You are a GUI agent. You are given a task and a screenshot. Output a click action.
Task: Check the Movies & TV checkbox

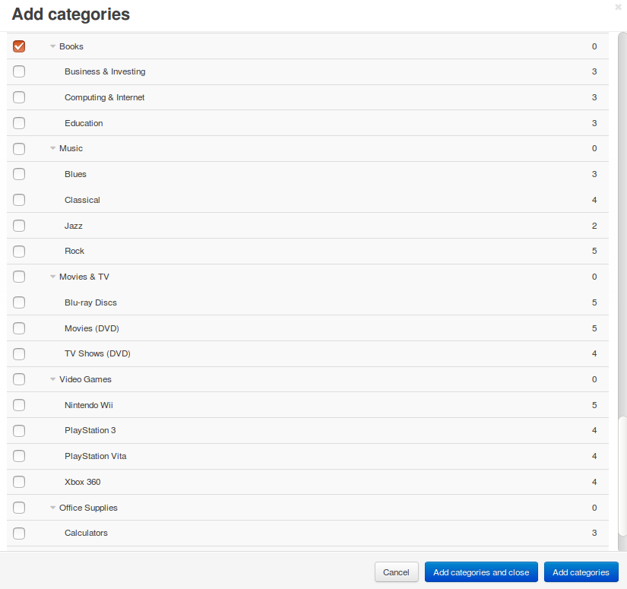coord(19,277)
